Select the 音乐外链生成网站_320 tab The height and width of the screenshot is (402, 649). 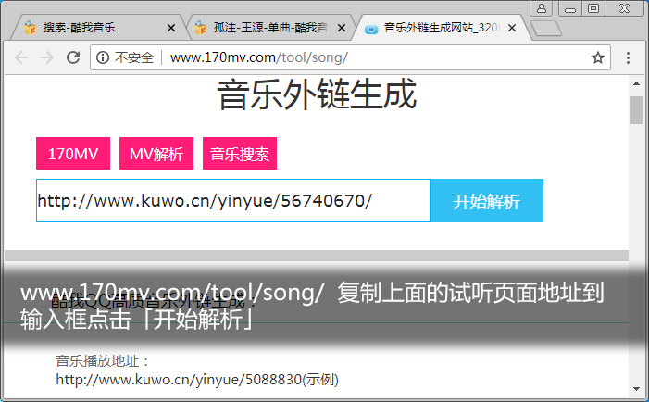440,28
